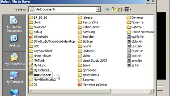Close the Select File to Save dialog
The height and width of the screenshot is (96, 170).
coord(153,1)
